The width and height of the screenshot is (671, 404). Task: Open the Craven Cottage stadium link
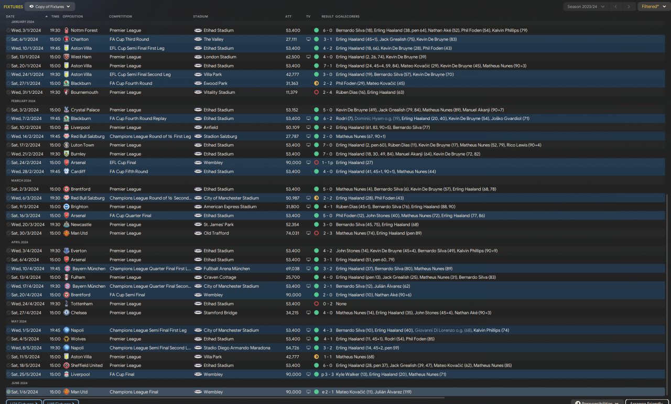220,277
